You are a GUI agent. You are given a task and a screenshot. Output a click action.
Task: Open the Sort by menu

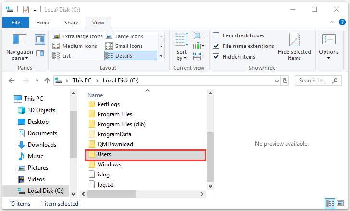pyautogui.click(x=181, y=47)
